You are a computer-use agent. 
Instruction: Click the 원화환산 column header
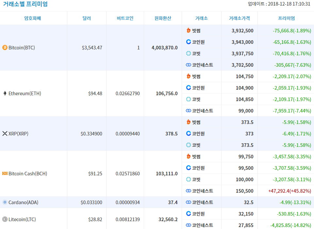pyautogui.click(x=163, y=18)
